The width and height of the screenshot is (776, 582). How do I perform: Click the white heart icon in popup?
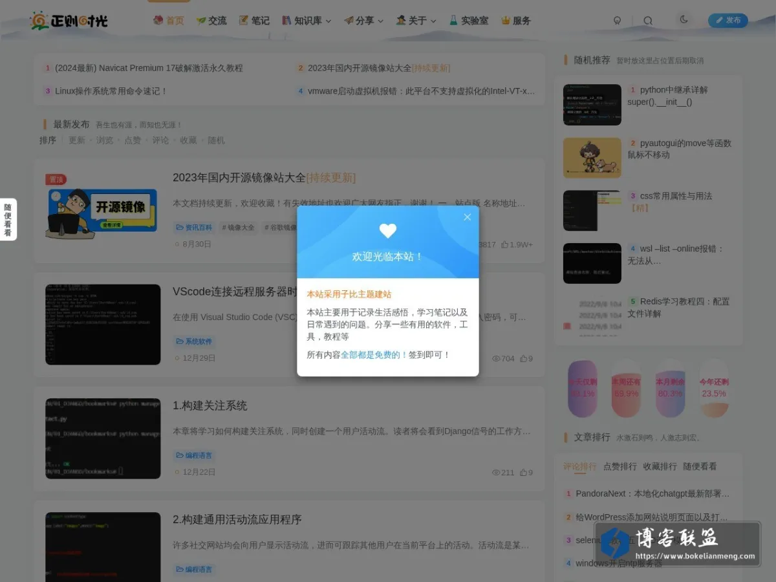(387, 231)
